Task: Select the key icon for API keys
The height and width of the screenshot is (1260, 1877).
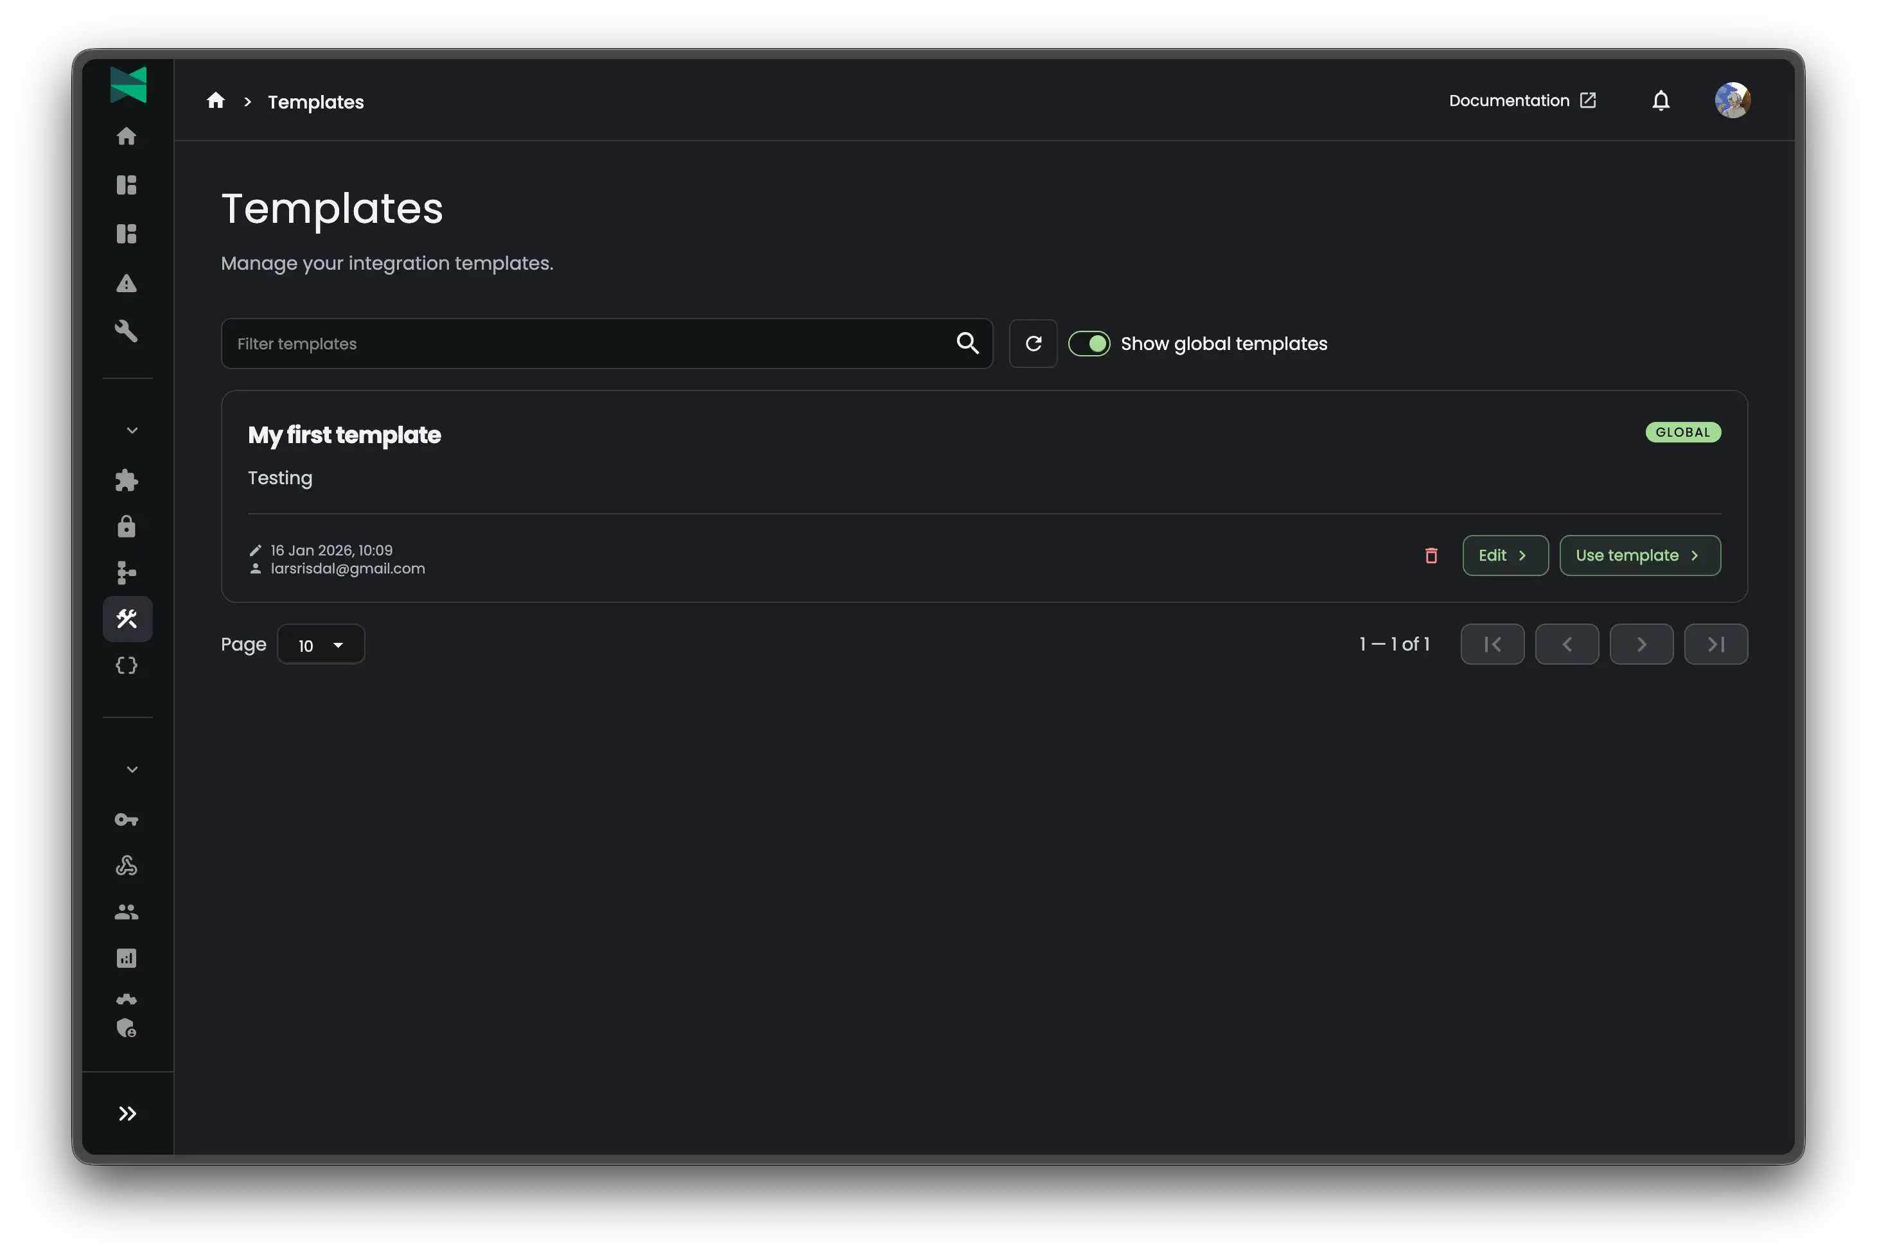Action: click(x=127, y=819)
